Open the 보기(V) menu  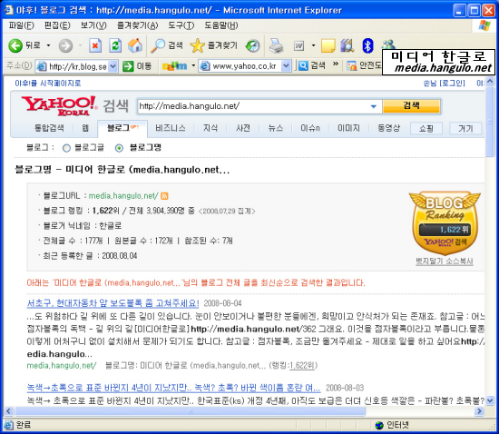[x=93, y=25]
